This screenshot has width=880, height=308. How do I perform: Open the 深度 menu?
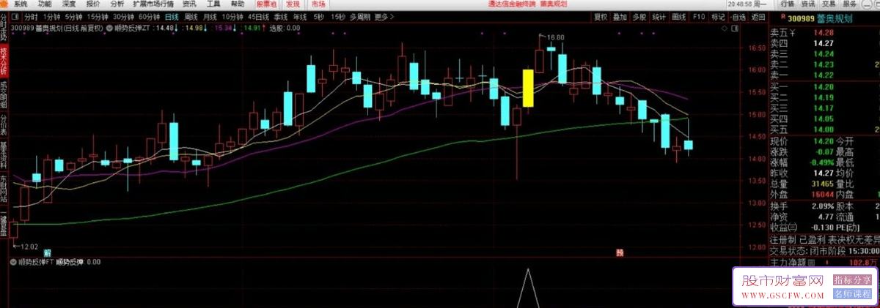point(68,4)
